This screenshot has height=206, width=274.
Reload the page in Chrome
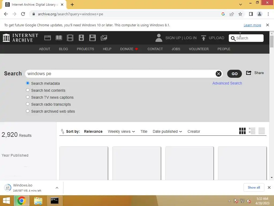point(23,14)
